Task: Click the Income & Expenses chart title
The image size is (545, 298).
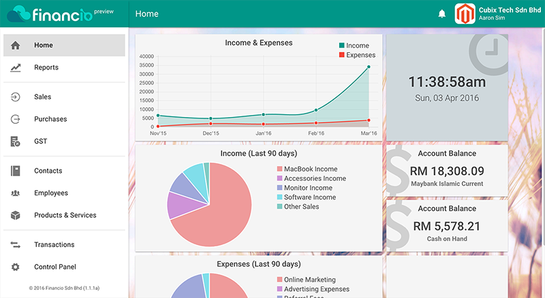Action: (x=259, y=43)
